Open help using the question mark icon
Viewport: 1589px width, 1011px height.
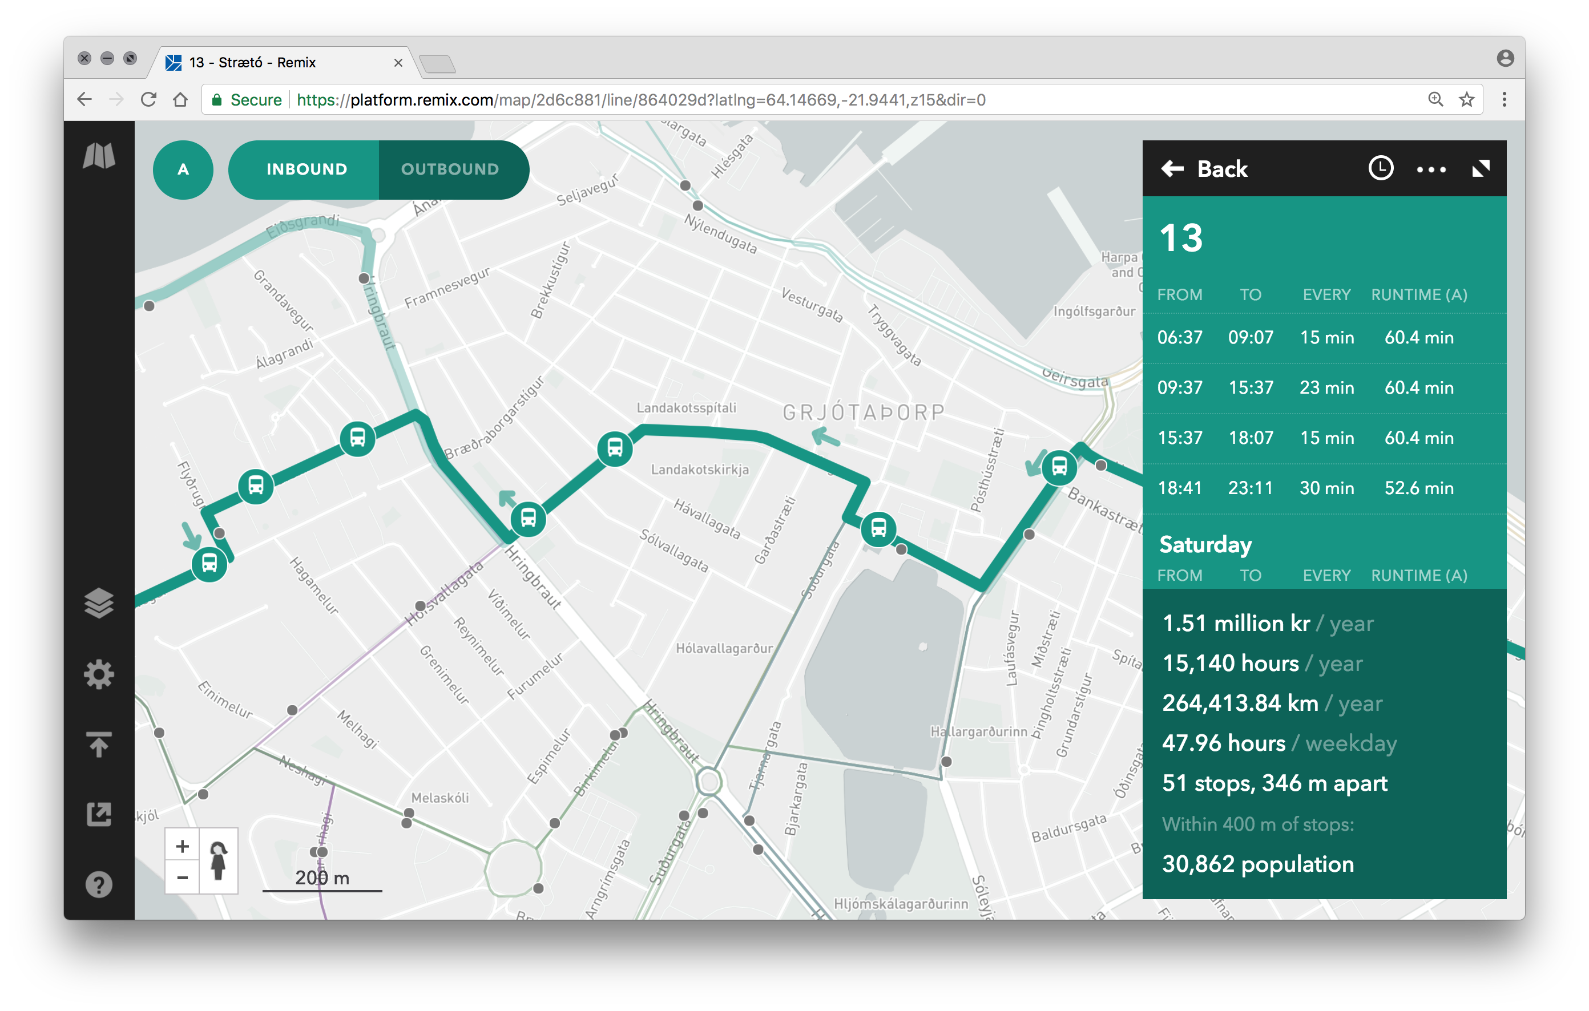[x=98, y=885]
